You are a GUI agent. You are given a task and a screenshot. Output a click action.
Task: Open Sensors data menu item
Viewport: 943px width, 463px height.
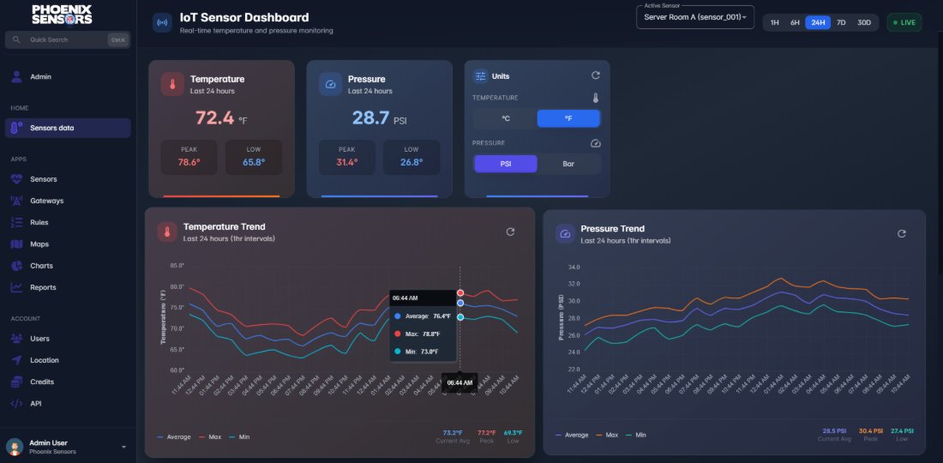68,128
